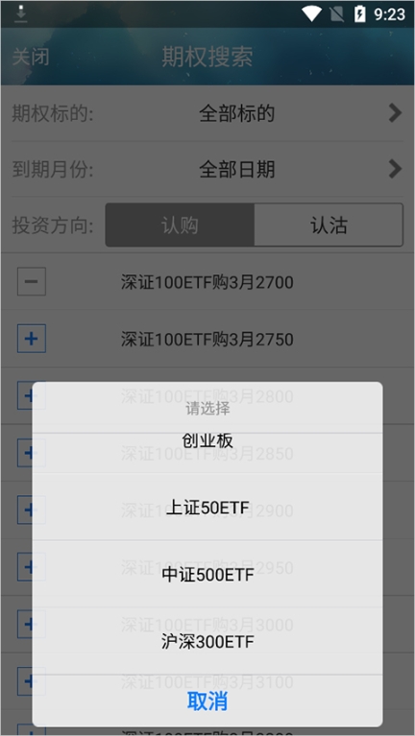The image size is (415, 736).
Task: Expand 到期月份 chevron arrow
Action: coord(395,169)
